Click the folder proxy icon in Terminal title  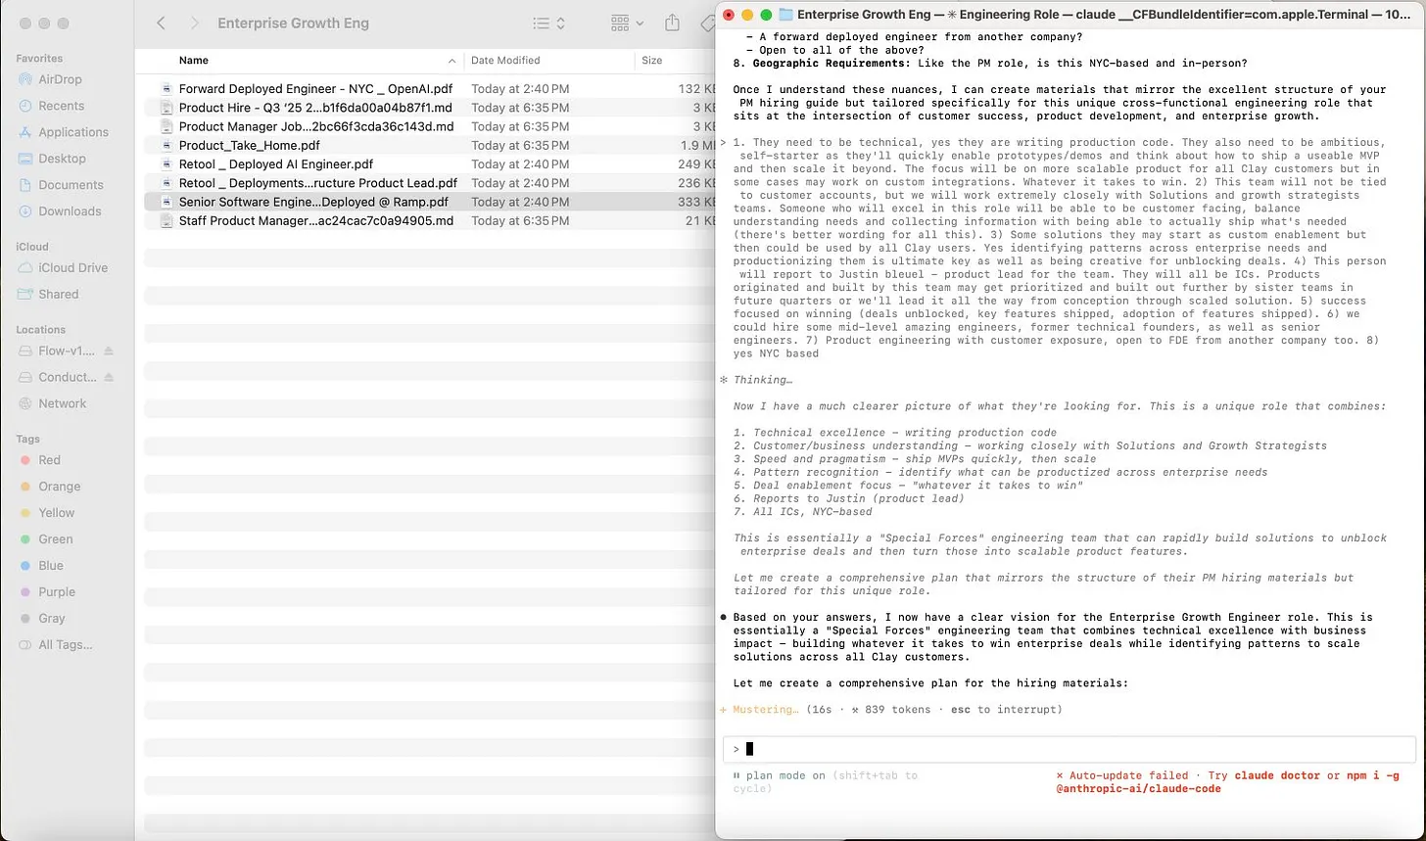coord(785,15)
